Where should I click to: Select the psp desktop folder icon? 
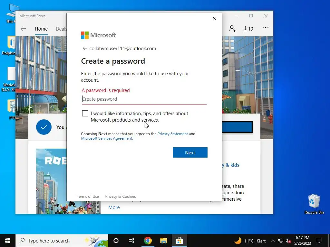(x=12, y=109)
